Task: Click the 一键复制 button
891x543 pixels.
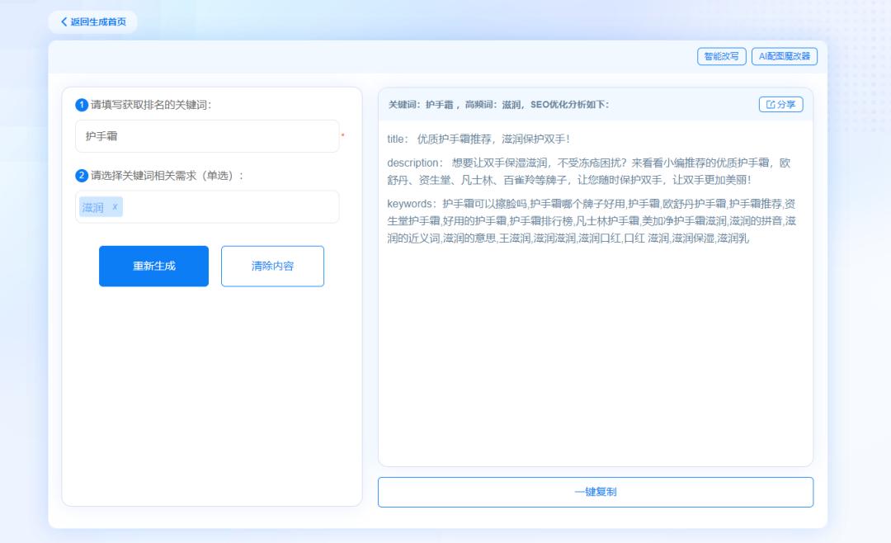Action: (595, 492)
